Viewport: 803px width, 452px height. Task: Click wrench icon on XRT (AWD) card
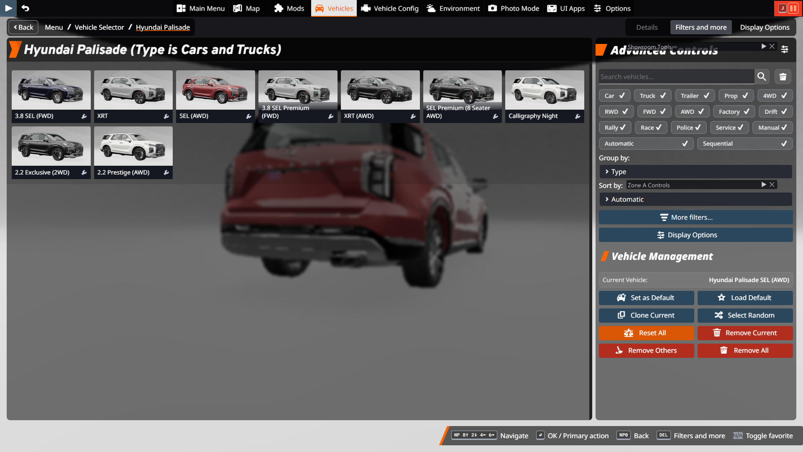coord(413,116)
